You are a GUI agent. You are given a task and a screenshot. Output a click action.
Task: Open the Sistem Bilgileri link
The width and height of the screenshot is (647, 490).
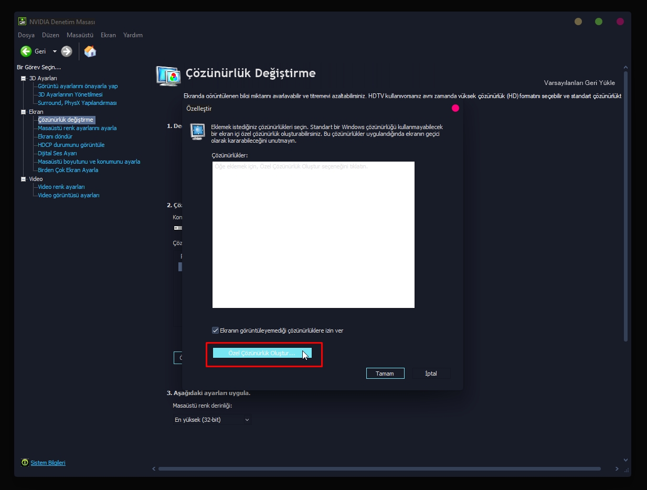(x=48, y=463)
